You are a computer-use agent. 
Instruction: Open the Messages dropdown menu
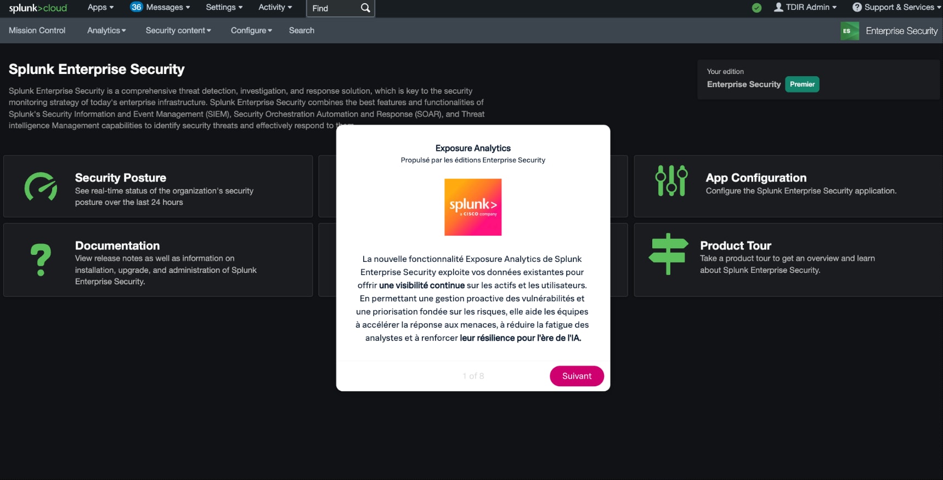(x=168, y=7)
